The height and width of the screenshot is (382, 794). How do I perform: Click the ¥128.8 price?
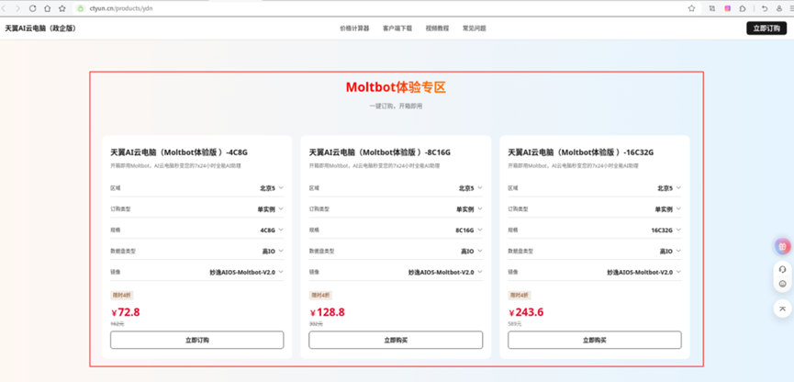click(327, 312)
